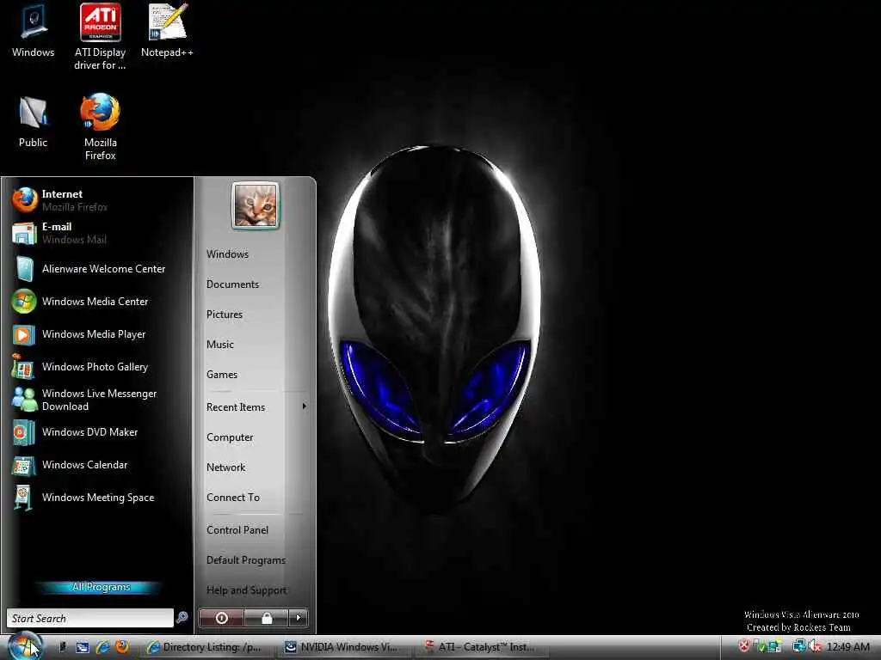Select Connect To in Start menu
This screenshot has width=881, height=660.
(233, 498)
